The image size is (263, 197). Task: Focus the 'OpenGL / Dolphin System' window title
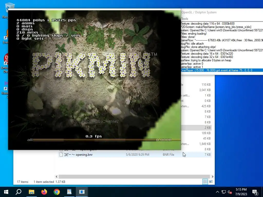click(x=199, y=12)
